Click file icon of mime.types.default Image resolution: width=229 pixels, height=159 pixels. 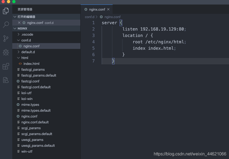[x=18, y=110]
